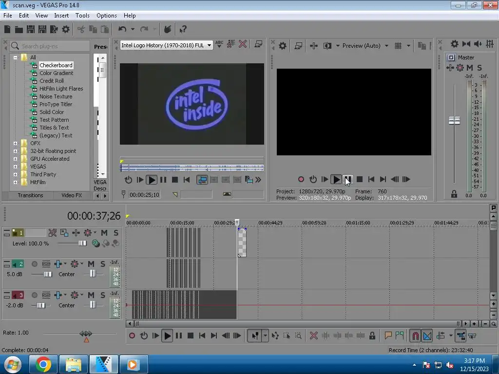499x374 pixels.
Task: Select the checkerboard event on track 1
Action: pyautogui.click(x=242, y=243)
